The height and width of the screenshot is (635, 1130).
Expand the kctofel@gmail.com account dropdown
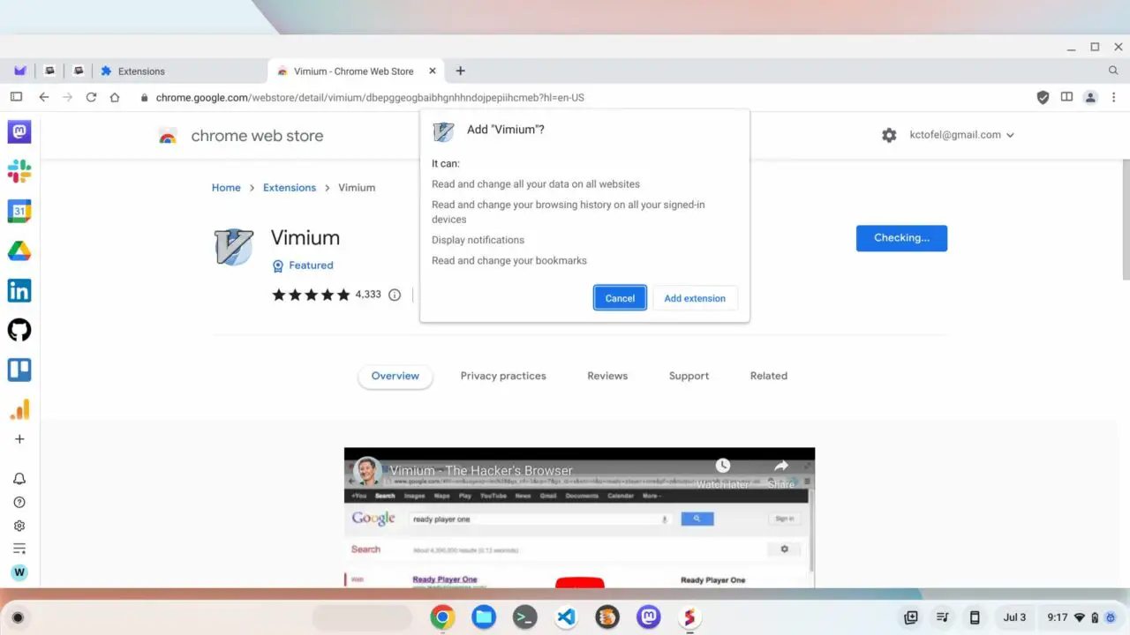tap(961, 135)
